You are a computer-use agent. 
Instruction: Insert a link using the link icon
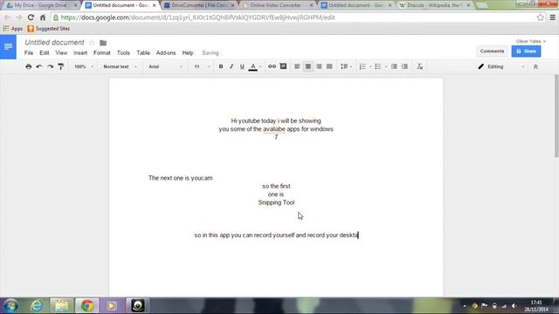(x=272, y=66)
